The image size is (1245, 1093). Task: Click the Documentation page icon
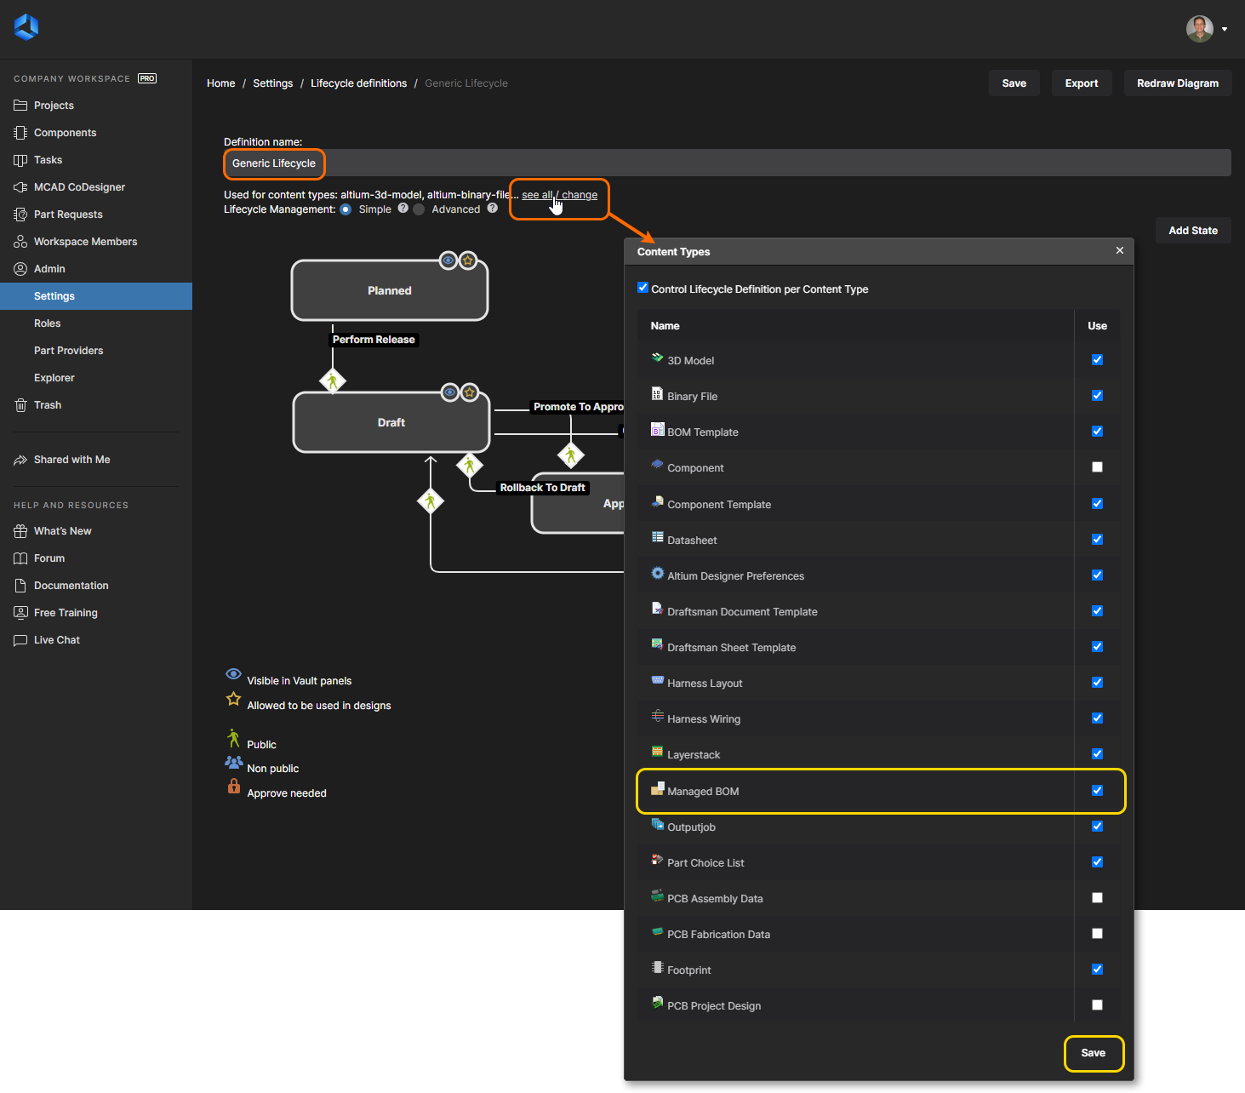tap(20, 586)
